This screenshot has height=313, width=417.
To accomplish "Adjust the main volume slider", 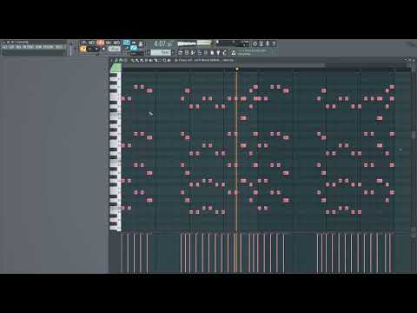I will (70, 50).
